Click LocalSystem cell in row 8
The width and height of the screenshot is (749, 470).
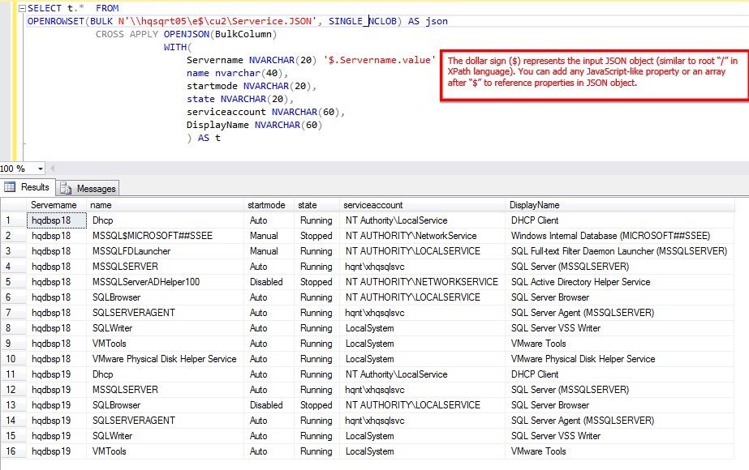[x=422, y=328]
